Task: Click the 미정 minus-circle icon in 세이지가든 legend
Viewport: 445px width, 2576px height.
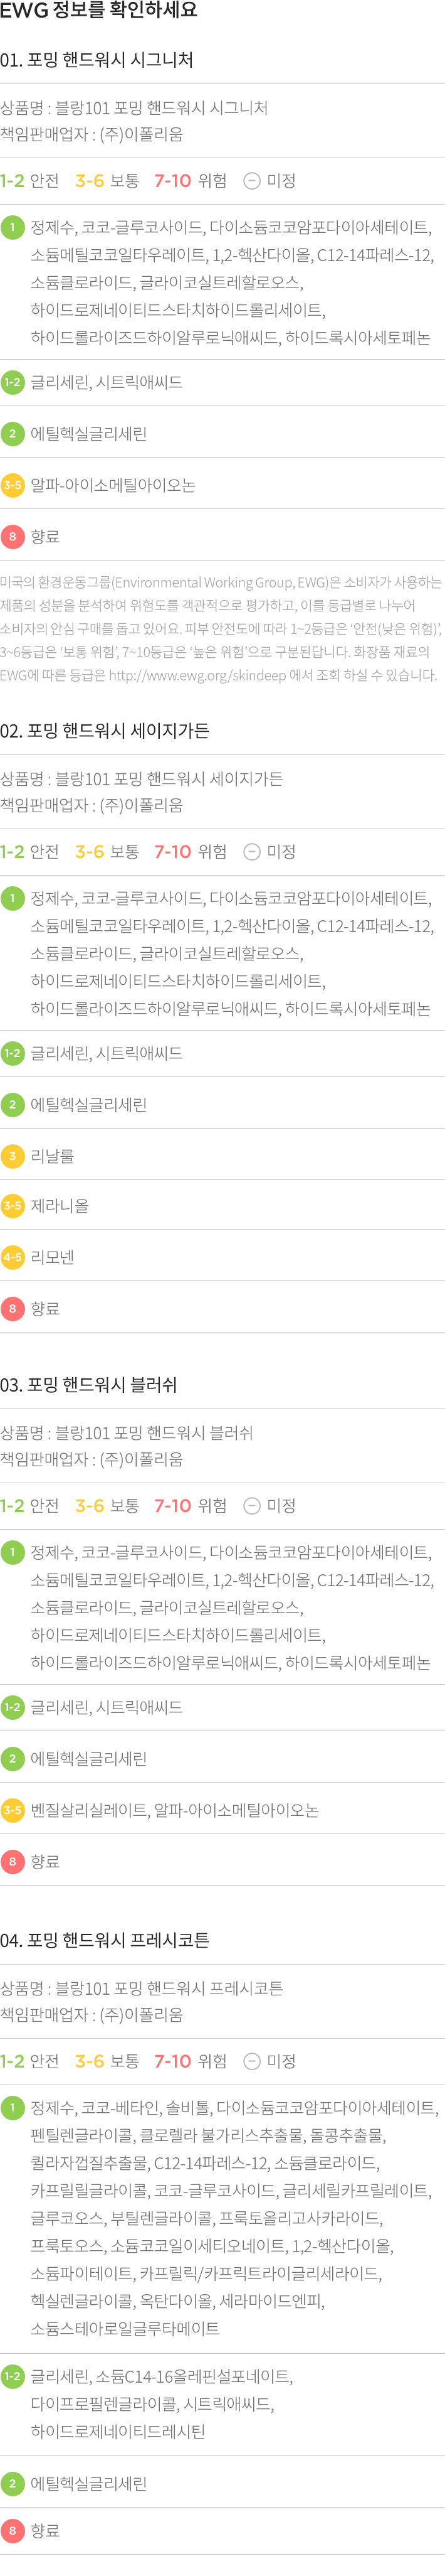Action: 253,852
